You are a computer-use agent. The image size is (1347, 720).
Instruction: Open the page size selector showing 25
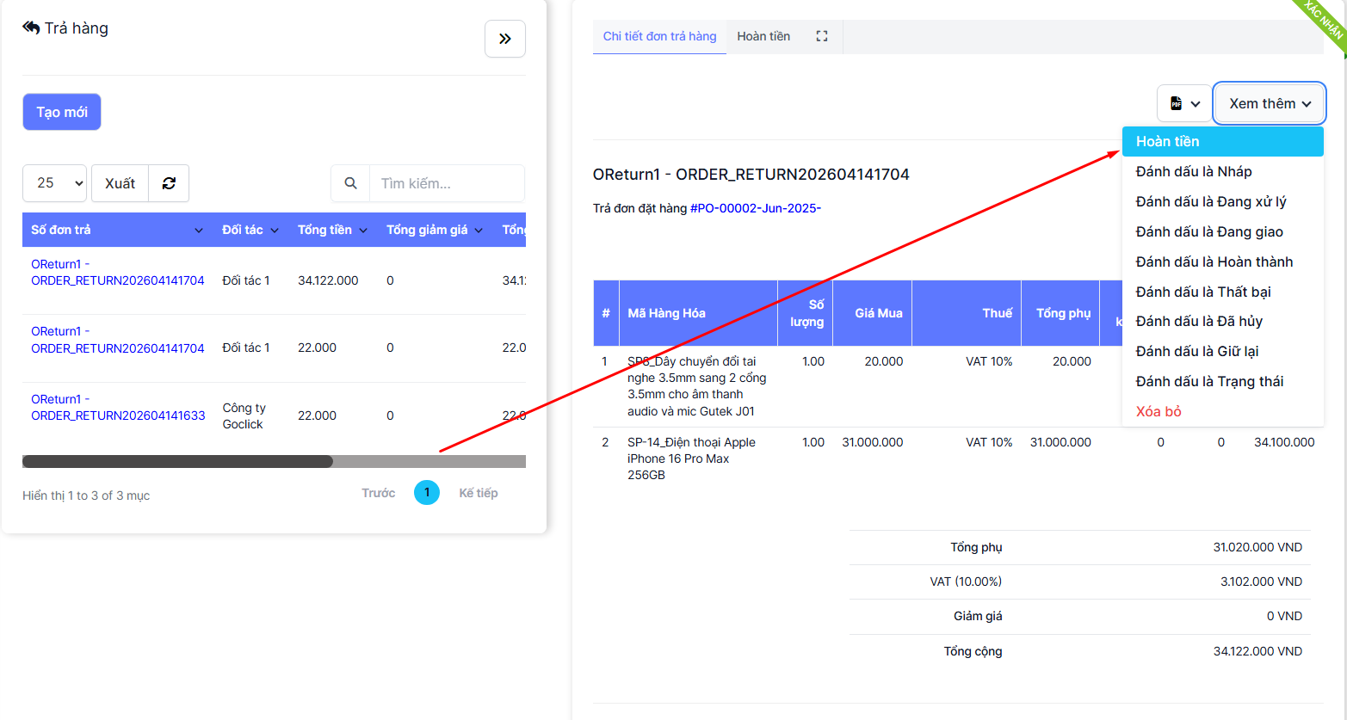pos(54,183)
